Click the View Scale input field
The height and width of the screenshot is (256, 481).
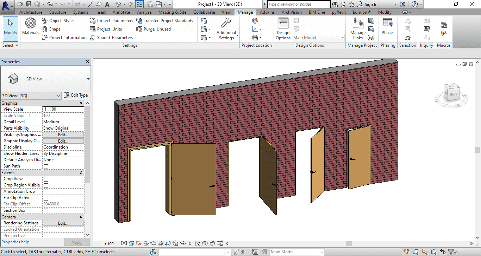[63, 109]
